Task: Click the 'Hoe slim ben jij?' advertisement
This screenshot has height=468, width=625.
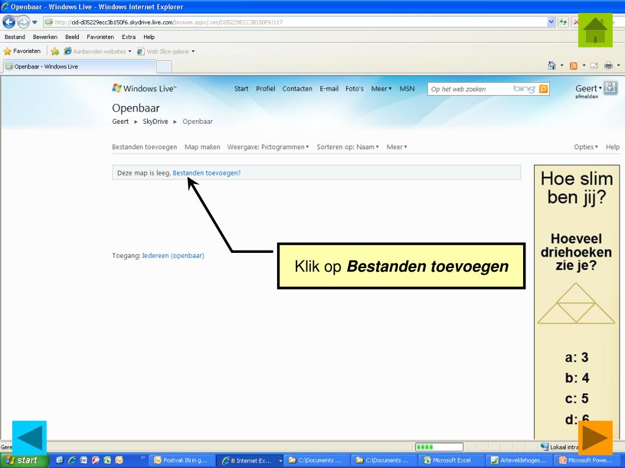Action: (577, 301)
